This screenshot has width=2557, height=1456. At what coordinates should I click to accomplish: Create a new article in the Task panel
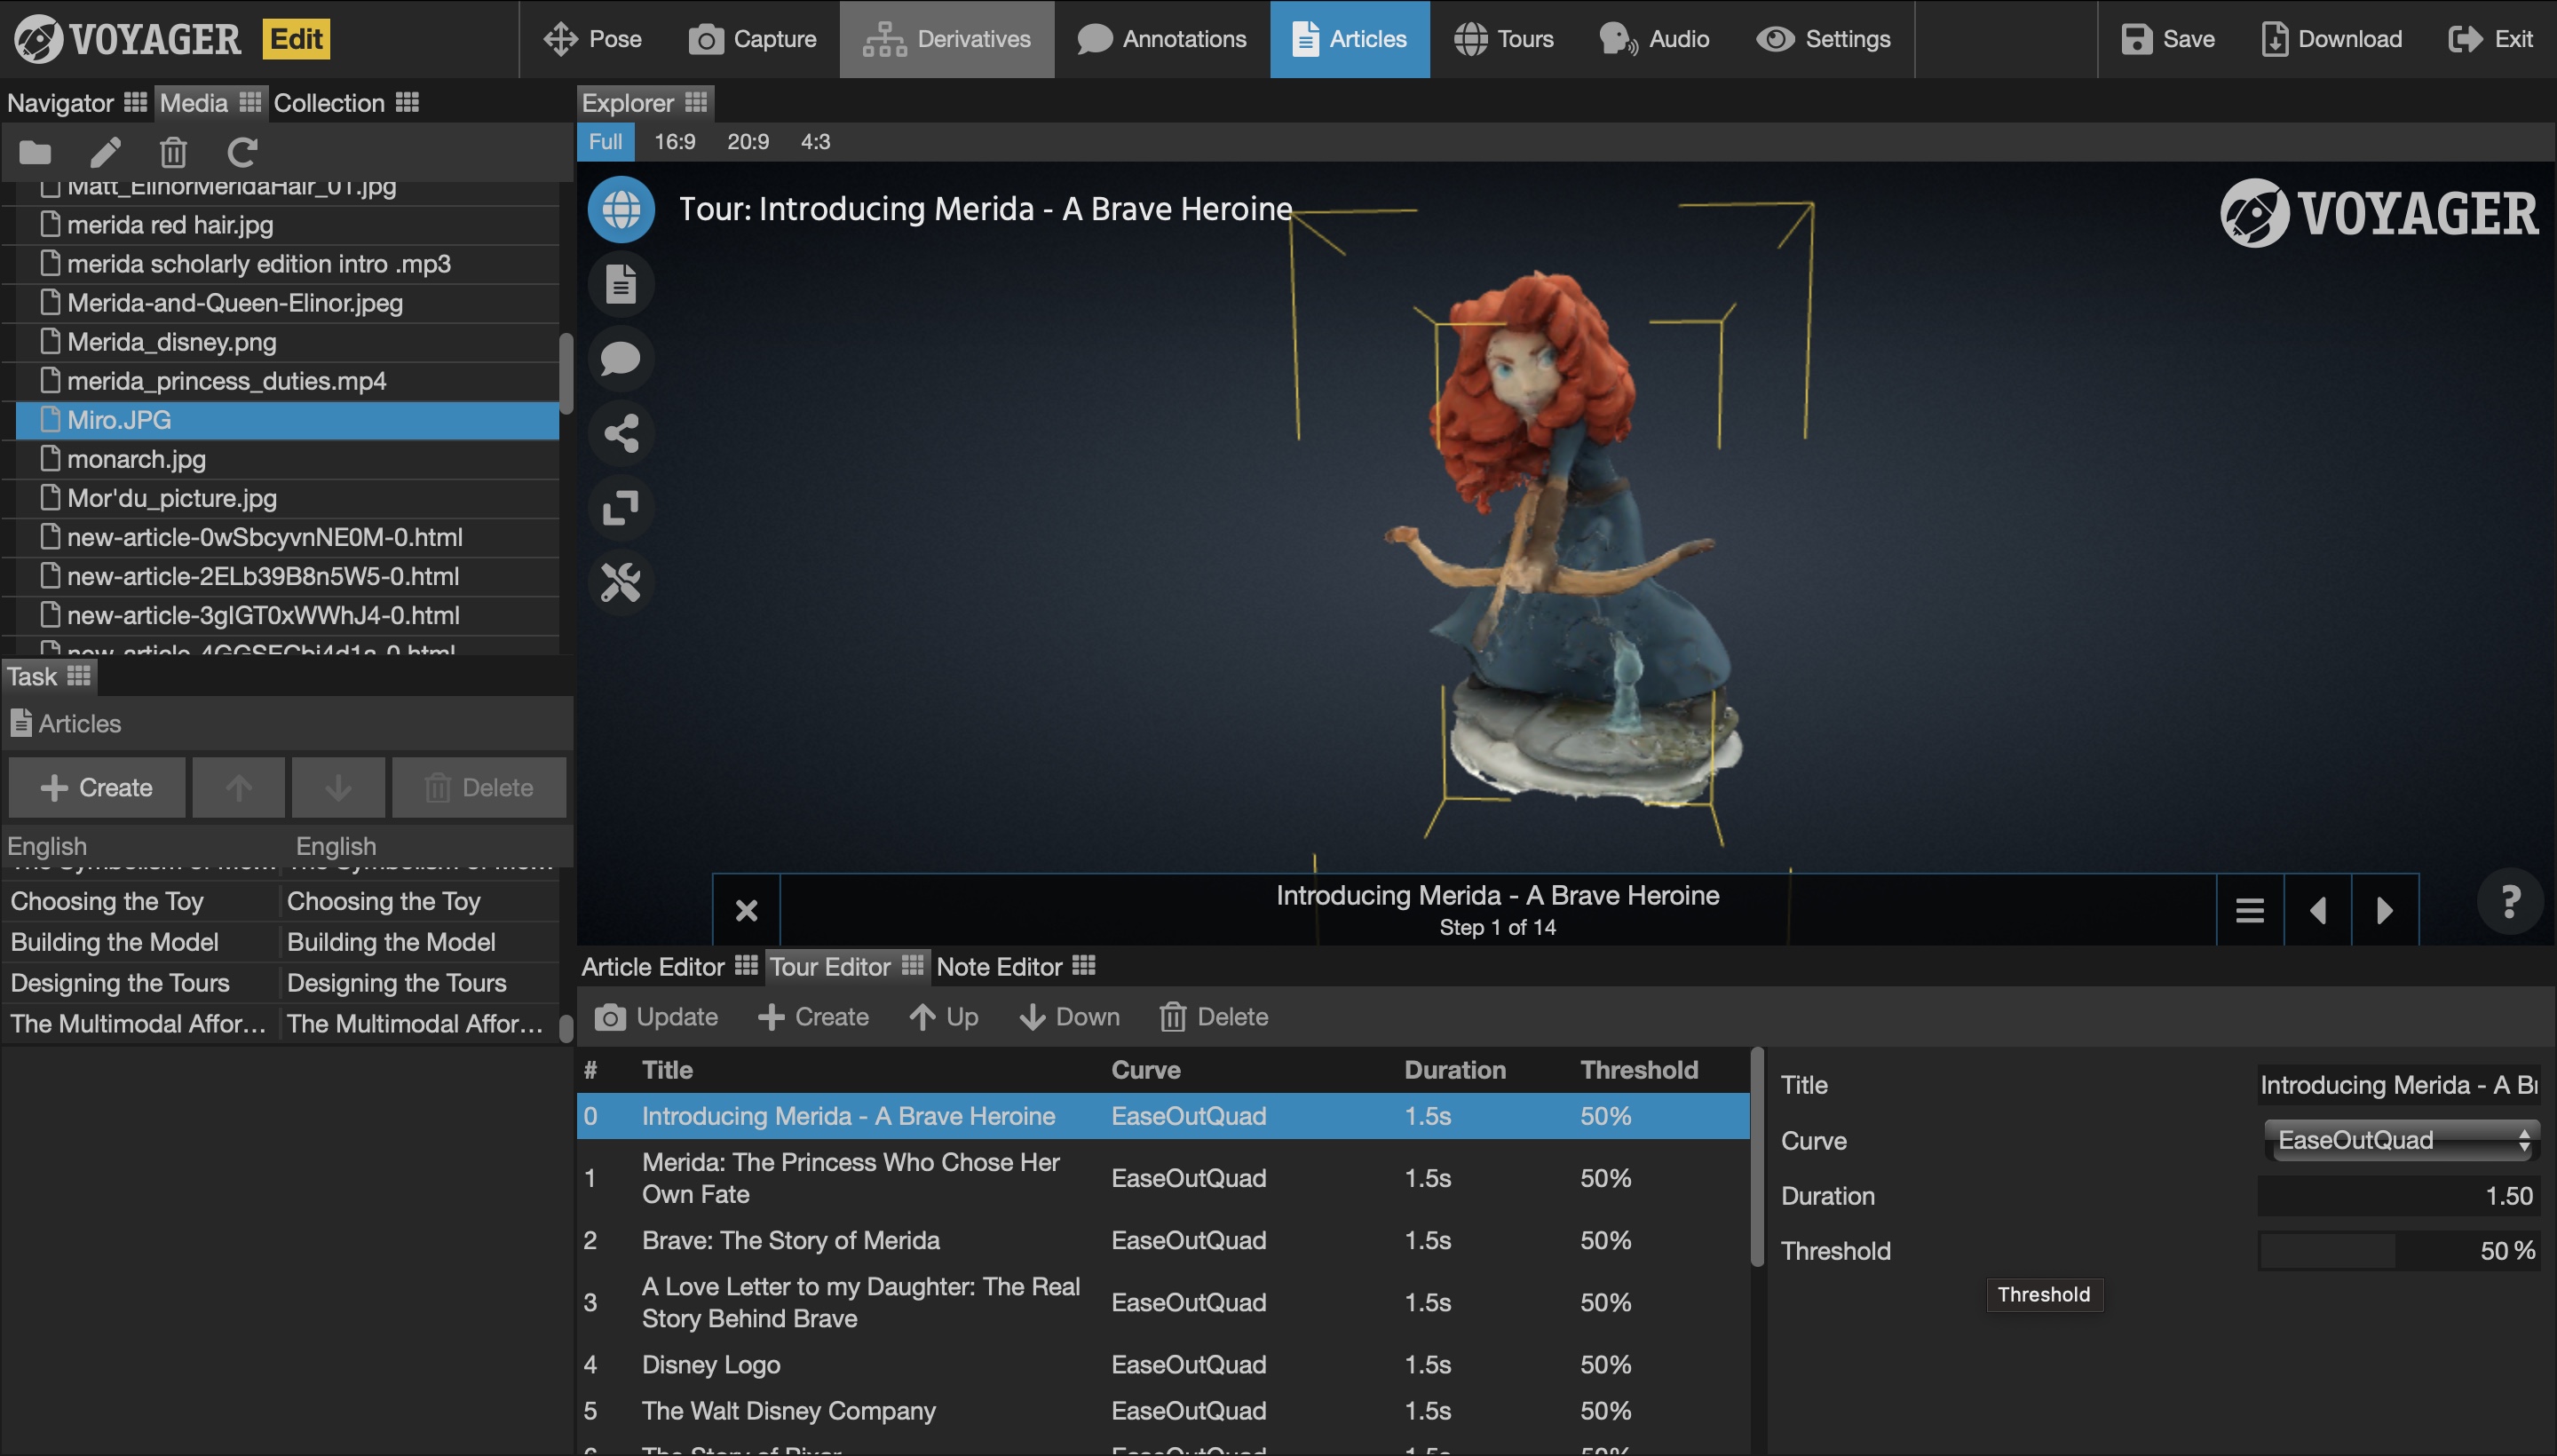[x=97, y=787]
